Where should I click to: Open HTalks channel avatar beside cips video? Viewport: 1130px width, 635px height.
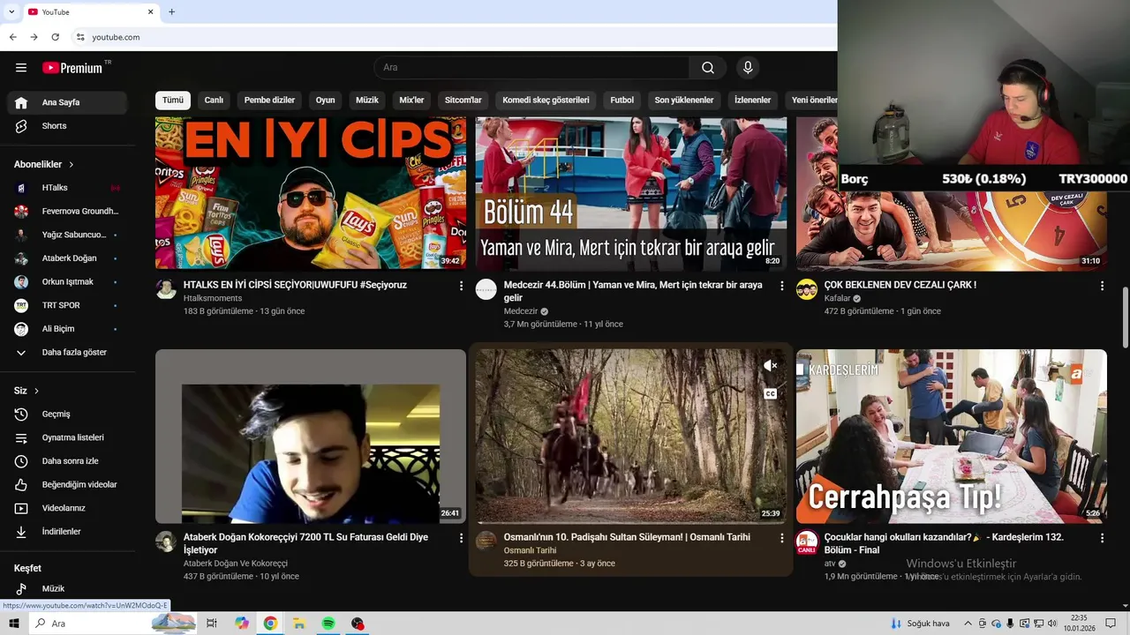tap(166, 289)
